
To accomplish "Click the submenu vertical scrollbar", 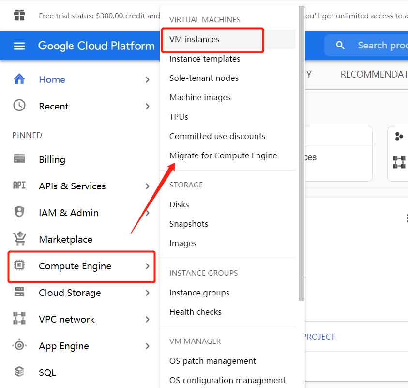I will pos(302,153).
